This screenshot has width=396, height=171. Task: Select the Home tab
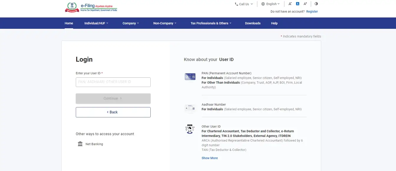(x=69, y=23)
